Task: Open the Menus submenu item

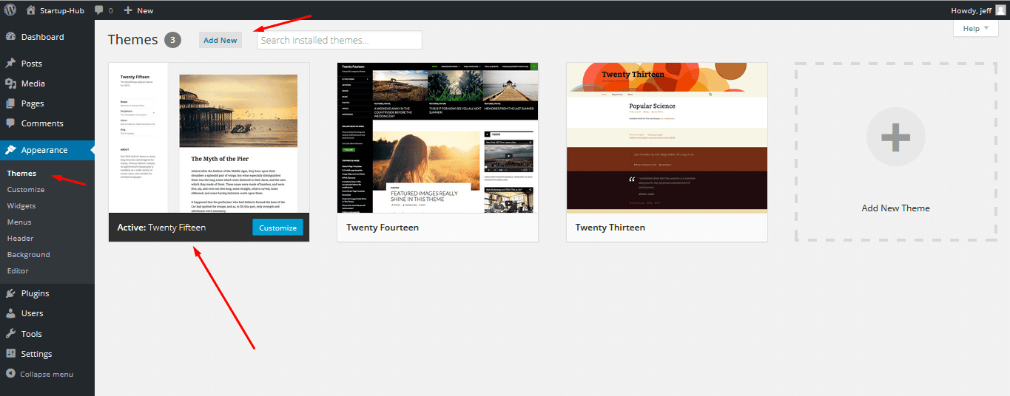Action: [x=19, y=222]
